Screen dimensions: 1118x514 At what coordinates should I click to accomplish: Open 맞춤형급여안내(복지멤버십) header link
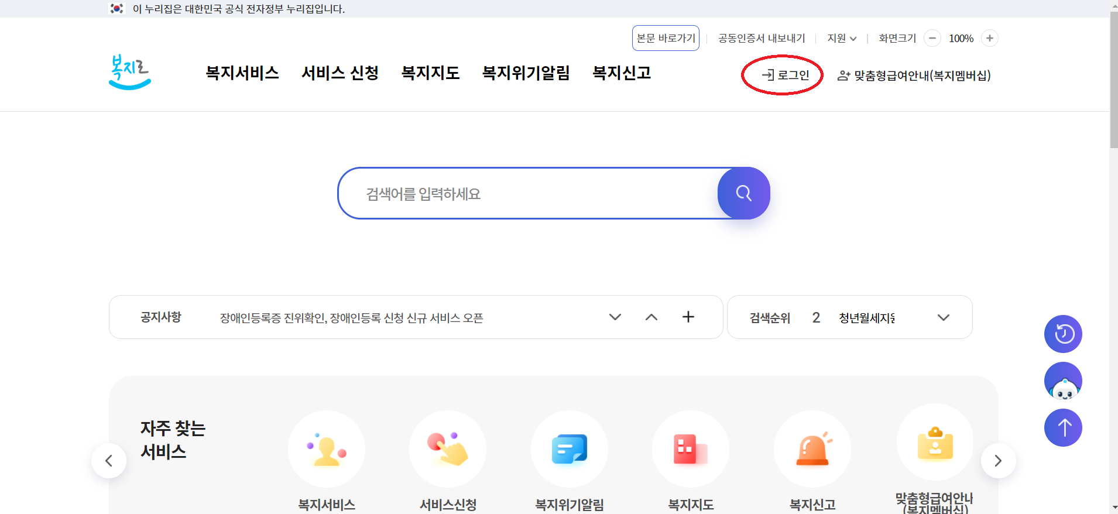(914, 76)
